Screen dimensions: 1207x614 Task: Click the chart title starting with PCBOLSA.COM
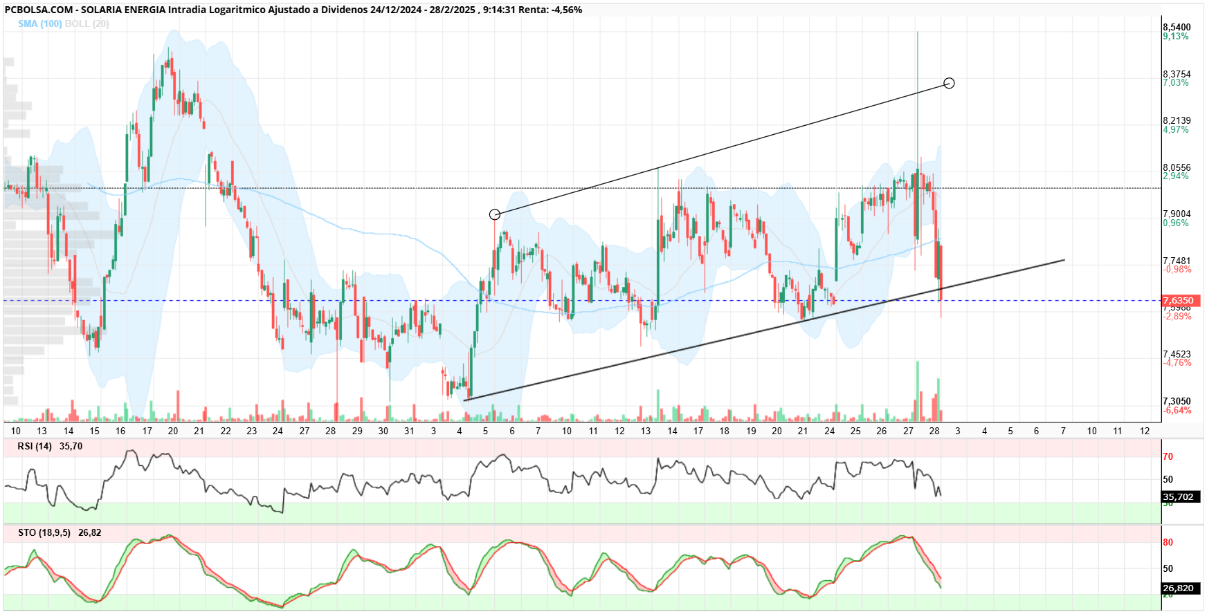[x=293, y=10]
